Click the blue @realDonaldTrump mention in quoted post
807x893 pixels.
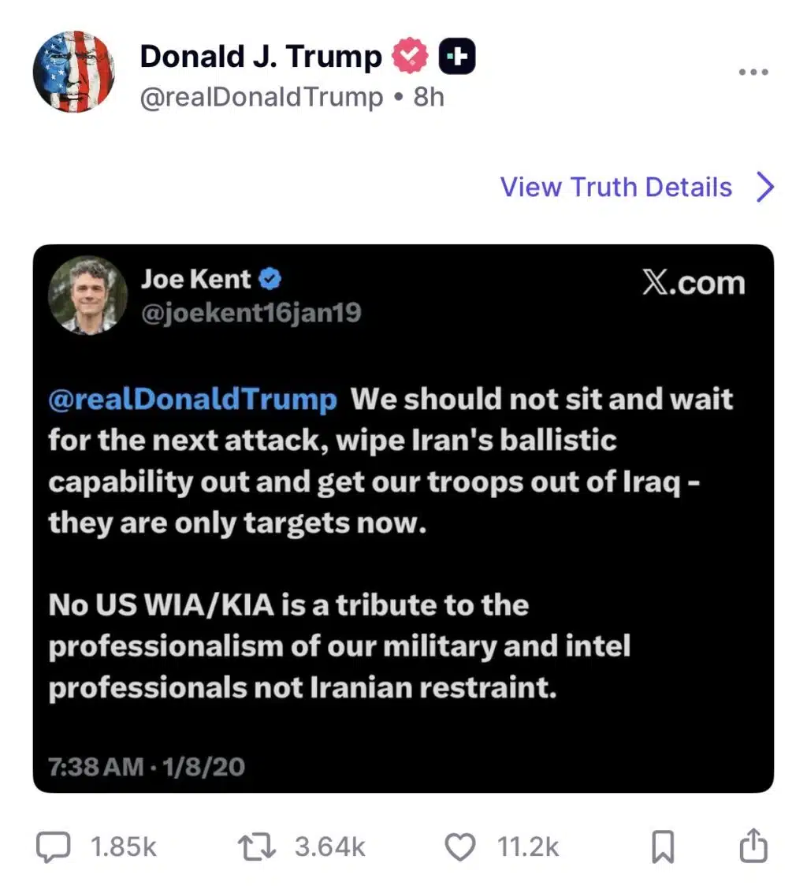coord(193,399)
